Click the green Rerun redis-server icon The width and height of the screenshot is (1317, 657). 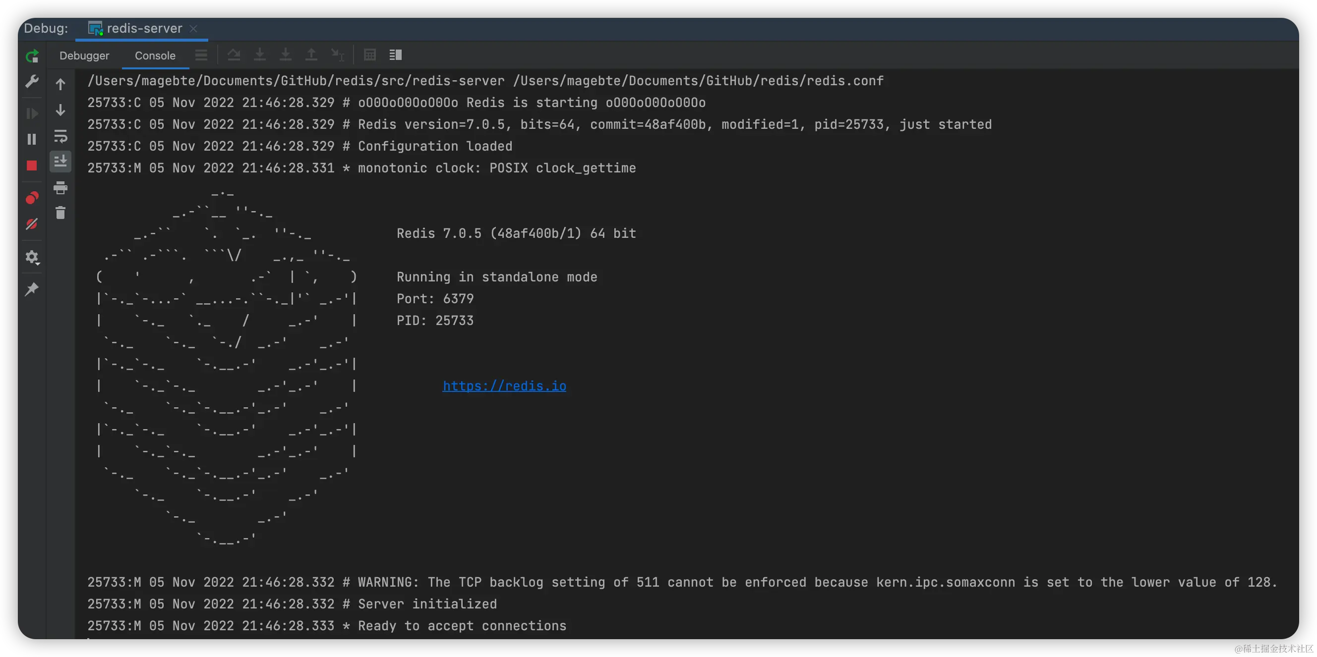(x=32, y=55)
